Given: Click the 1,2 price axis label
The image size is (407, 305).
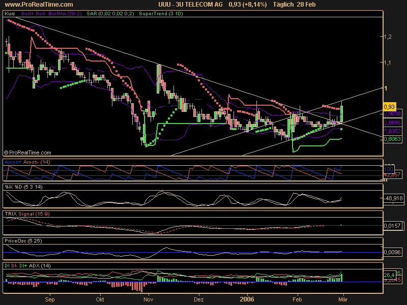Looking at the screenshot, I should coord(387,37).
